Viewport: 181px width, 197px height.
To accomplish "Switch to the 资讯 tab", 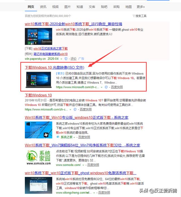I will (x=43, y=7).
